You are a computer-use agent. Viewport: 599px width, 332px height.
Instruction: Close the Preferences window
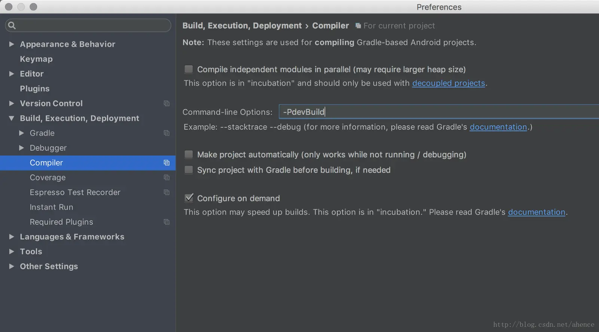pos(9,7)
